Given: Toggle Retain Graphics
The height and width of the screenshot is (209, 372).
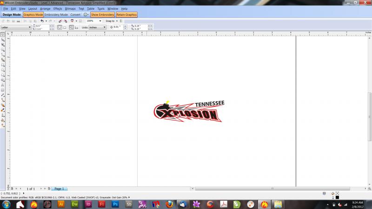Looking at the screenshot, I should pyautogui.click(x=126, y=14).
